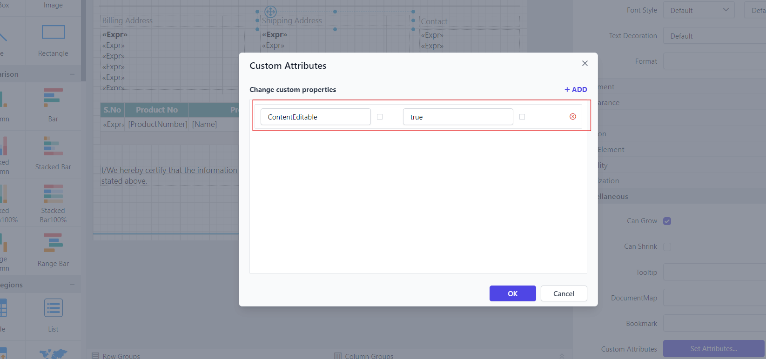Select the Product No column header

(157, 110)
